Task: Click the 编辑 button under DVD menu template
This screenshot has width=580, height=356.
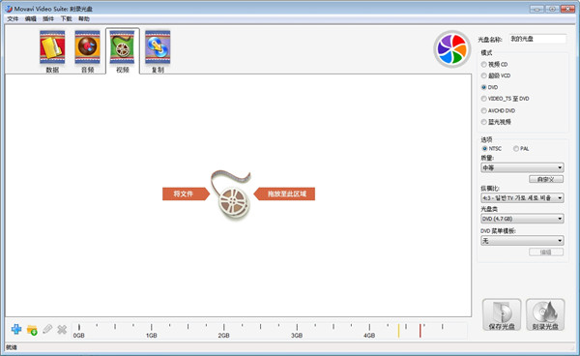Action: 546,252
